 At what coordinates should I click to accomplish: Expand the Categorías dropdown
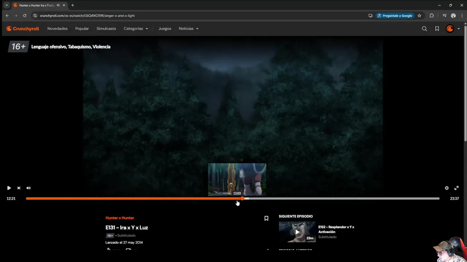coord(136,28)
